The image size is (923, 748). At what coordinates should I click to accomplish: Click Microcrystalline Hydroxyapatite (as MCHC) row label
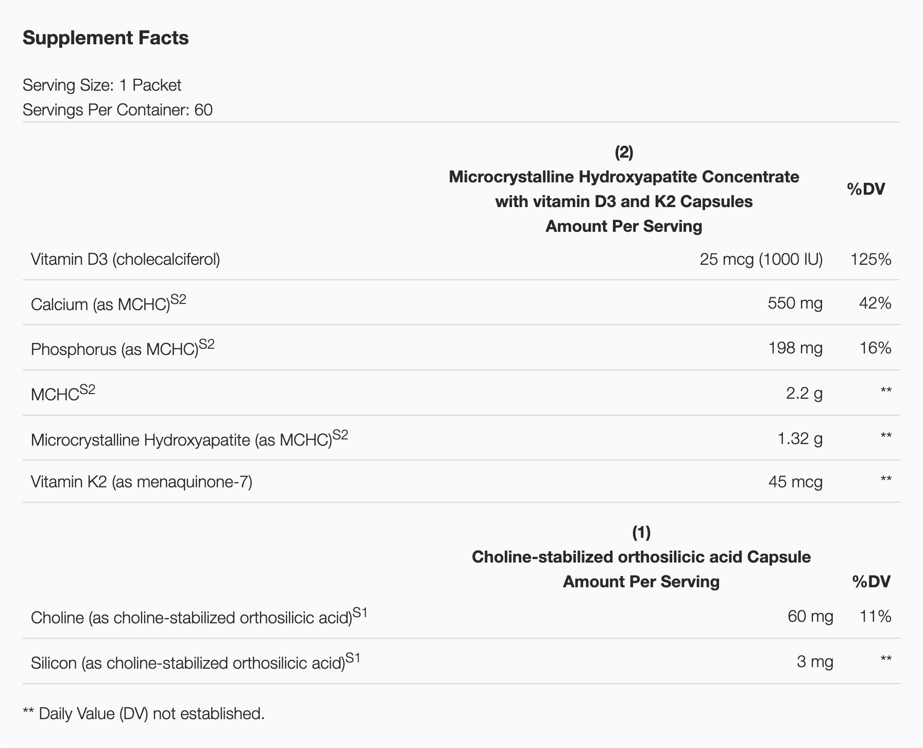point(181,439)
